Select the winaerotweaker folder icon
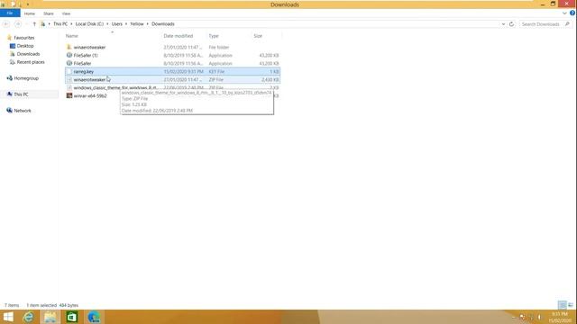The width and height of the screenshot is (577, 324). [69, 47]
